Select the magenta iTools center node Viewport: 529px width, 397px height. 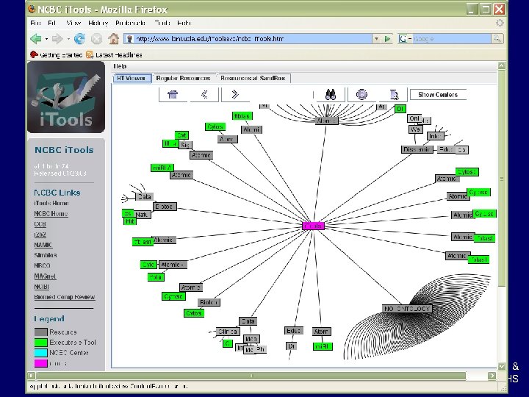tap(313, 226)
